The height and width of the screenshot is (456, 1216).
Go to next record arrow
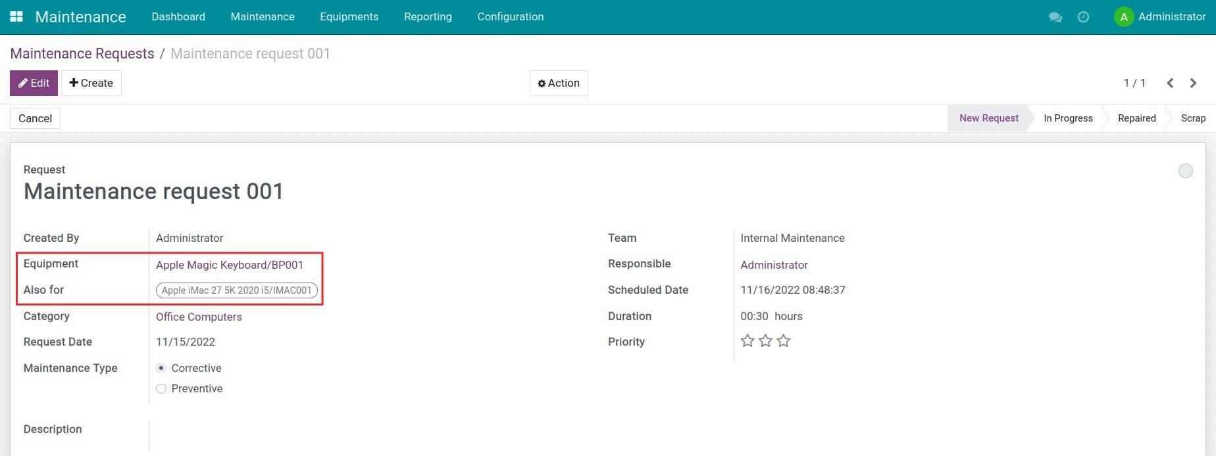point(1193,83)
